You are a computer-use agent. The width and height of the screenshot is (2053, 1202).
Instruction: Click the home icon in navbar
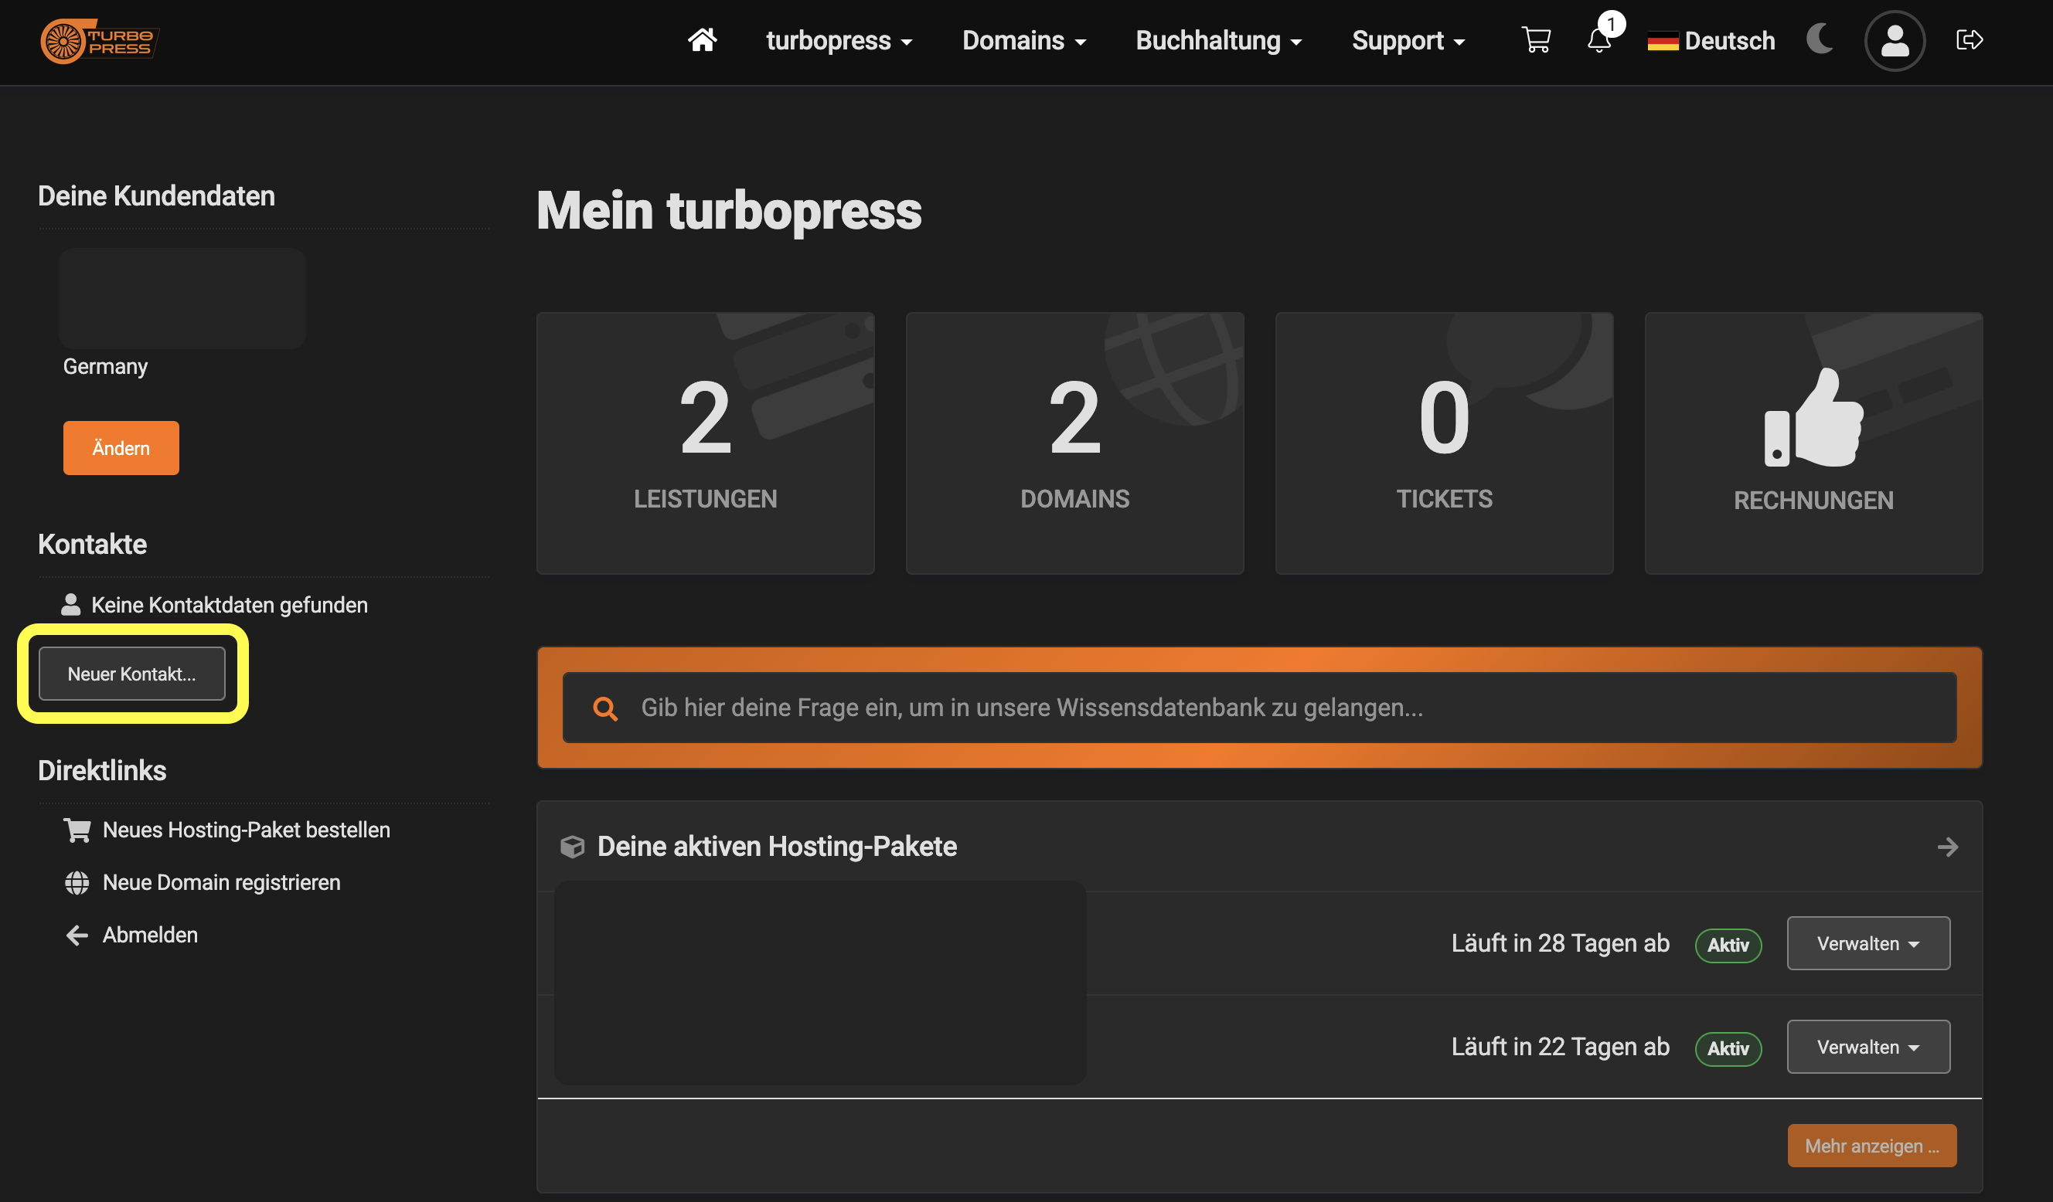[x=701, y=40]
